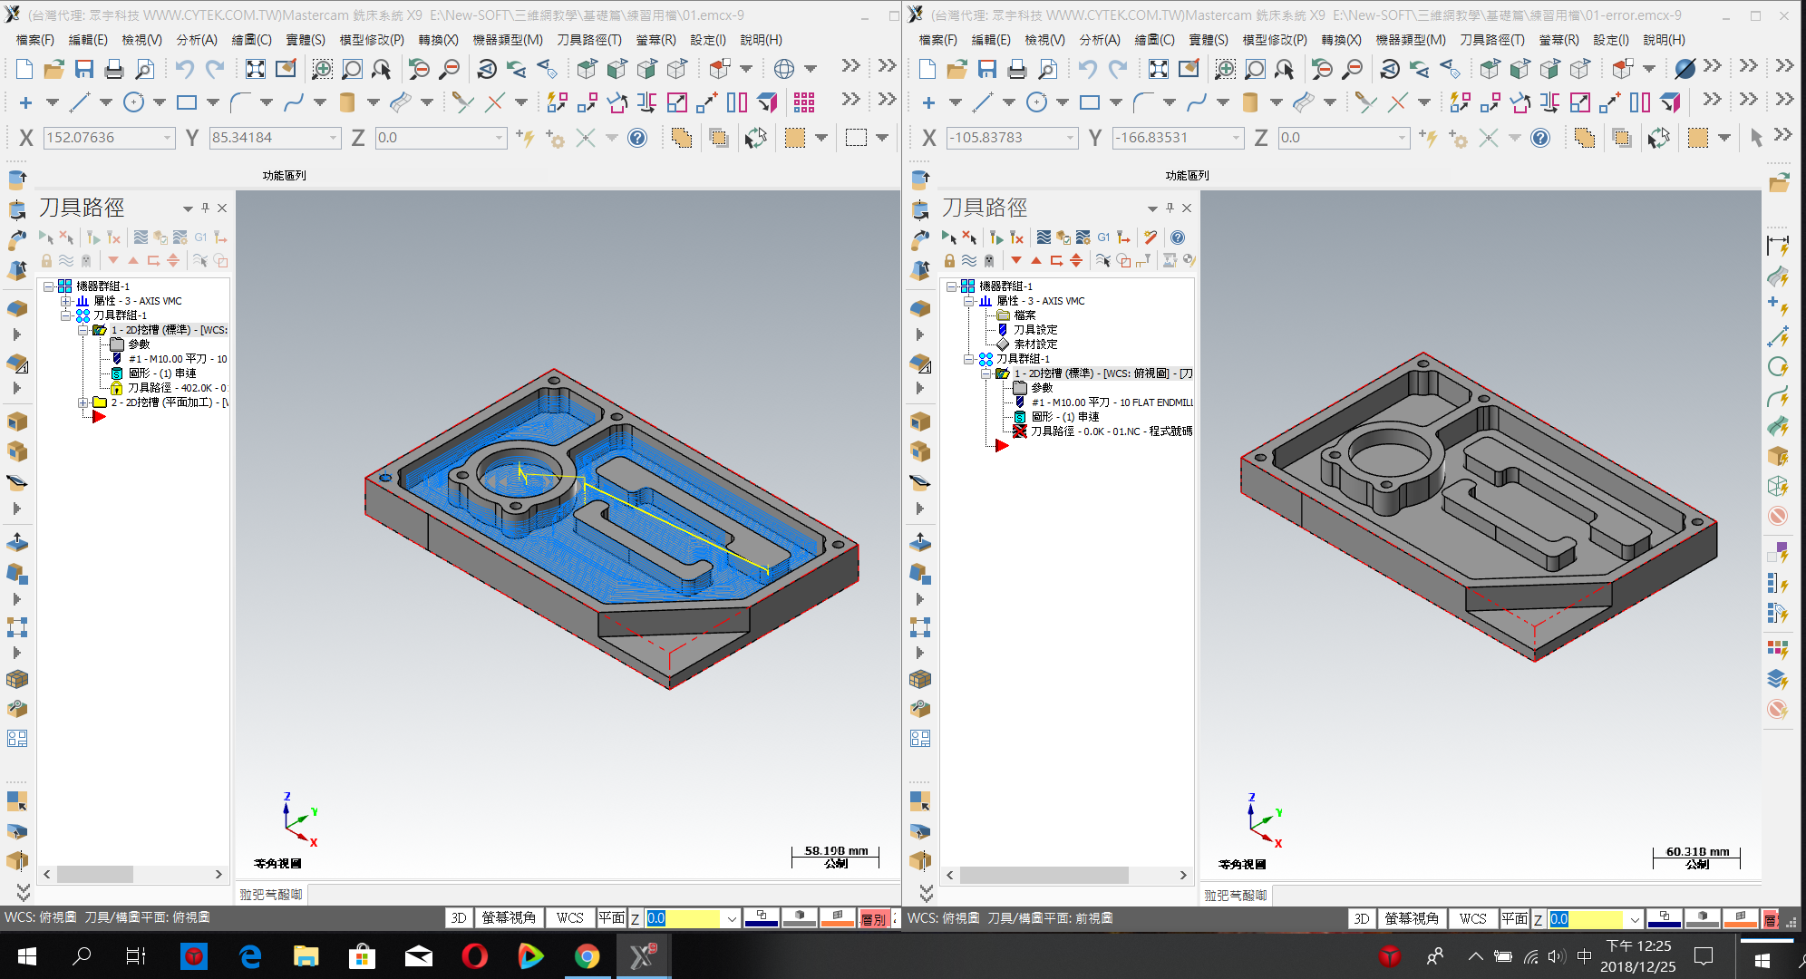
Task: Toggle toolpath display wave icon in 01-error panel
Action: click(969, 261)
